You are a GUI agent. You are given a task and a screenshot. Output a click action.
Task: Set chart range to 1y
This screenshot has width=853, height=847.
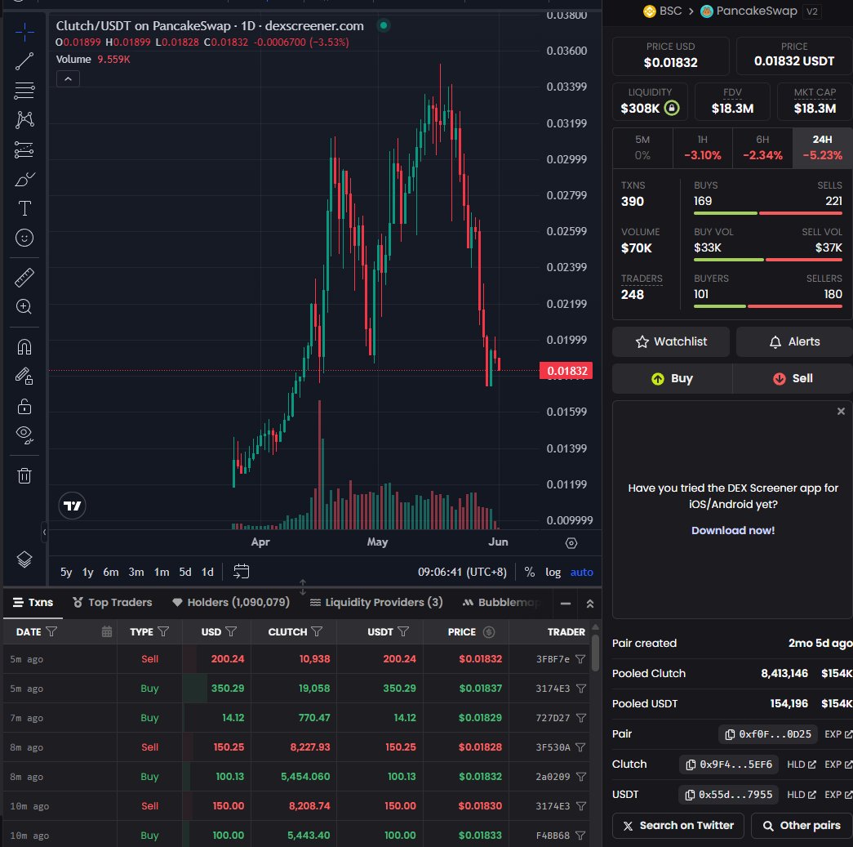pos(88,572)
